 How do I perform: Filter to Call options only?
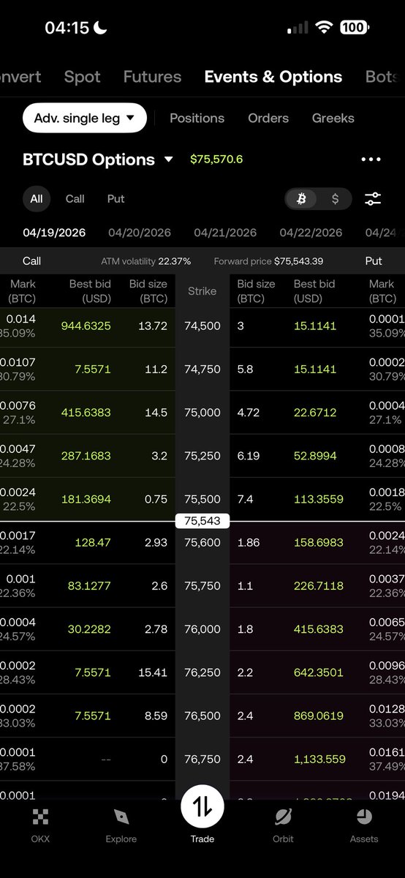coord(75,198)
